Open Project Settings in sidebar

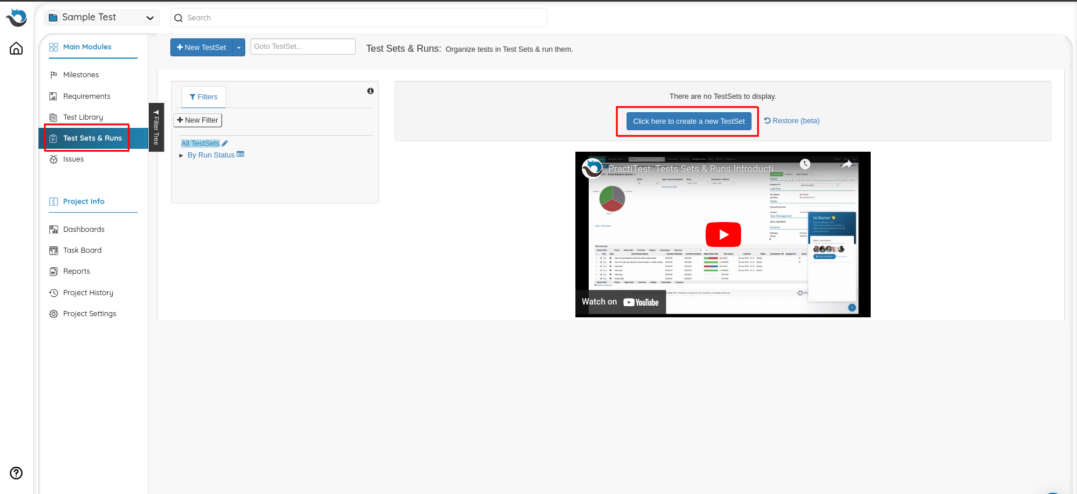point(90,314)
